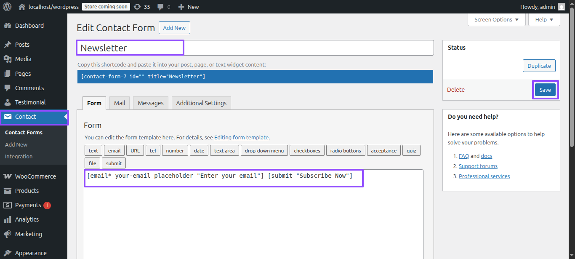The width and height of the screenshot is (575, 259).
Task: Click the WooCommerce logo icon
Action: (x=8, y=176)
